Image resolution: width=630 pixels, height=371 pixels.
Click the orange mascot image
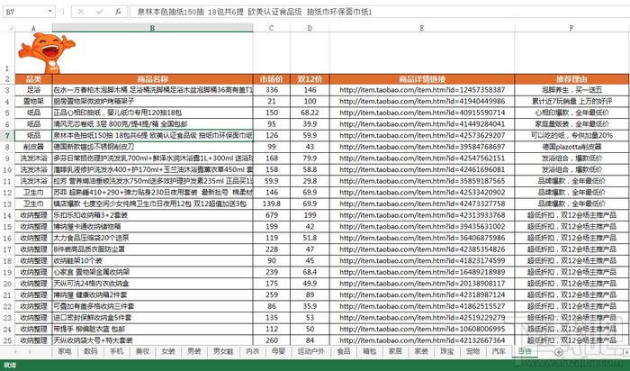point(46,52)
